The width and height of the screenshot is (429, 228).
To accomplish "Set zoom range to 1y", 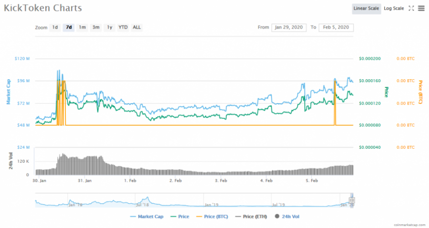I will tap(110, 27).
